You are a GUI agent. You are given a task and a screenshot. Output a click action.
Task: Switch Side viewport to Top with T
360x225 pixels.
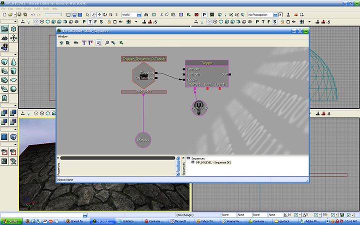click(x=263, y=22)
